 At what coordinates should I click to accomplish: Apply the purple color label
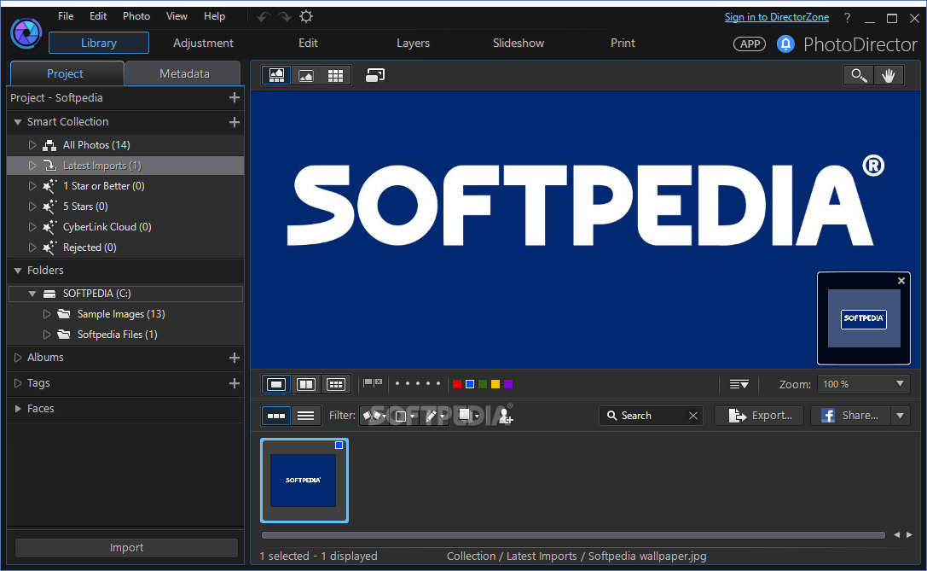coord(508,384)
